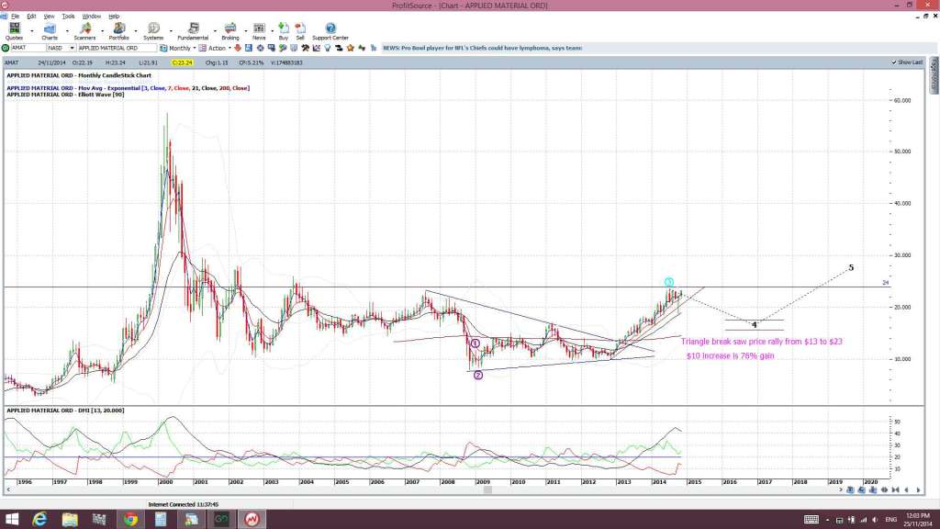
Task: Click the news headline ticker link
Action: pyautogui.click(x=483, y=48)
